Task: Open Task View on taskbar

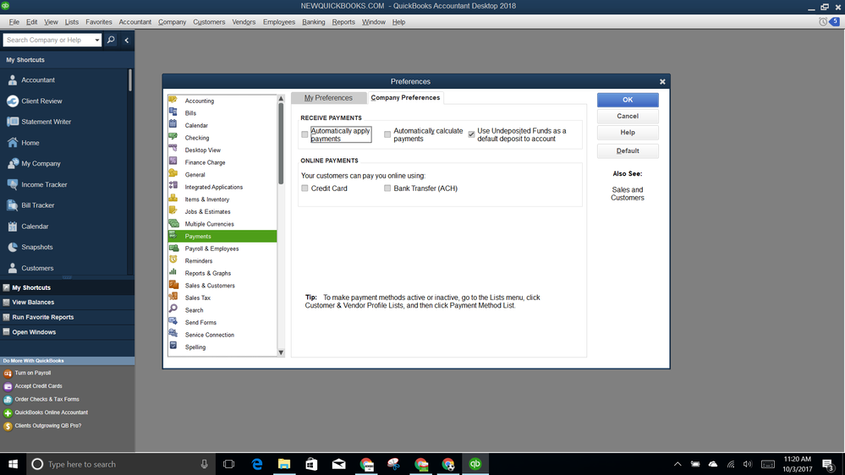Action: [x=229, y=464]
